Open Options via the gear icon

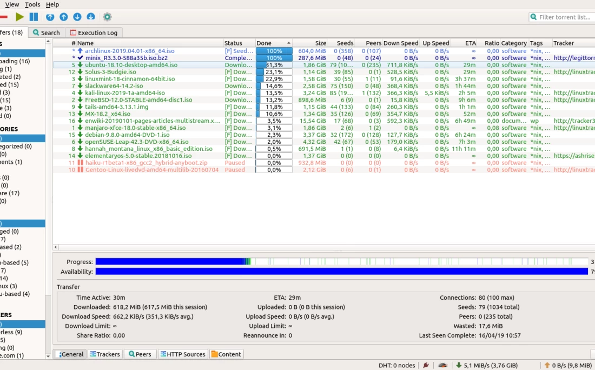[107, 17]
